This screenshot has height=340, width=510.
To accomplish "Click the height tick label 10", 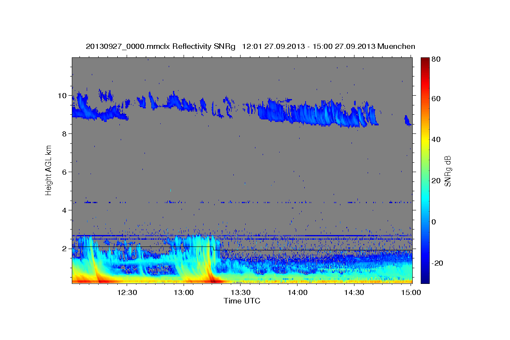I will click(x=62, y=96).
